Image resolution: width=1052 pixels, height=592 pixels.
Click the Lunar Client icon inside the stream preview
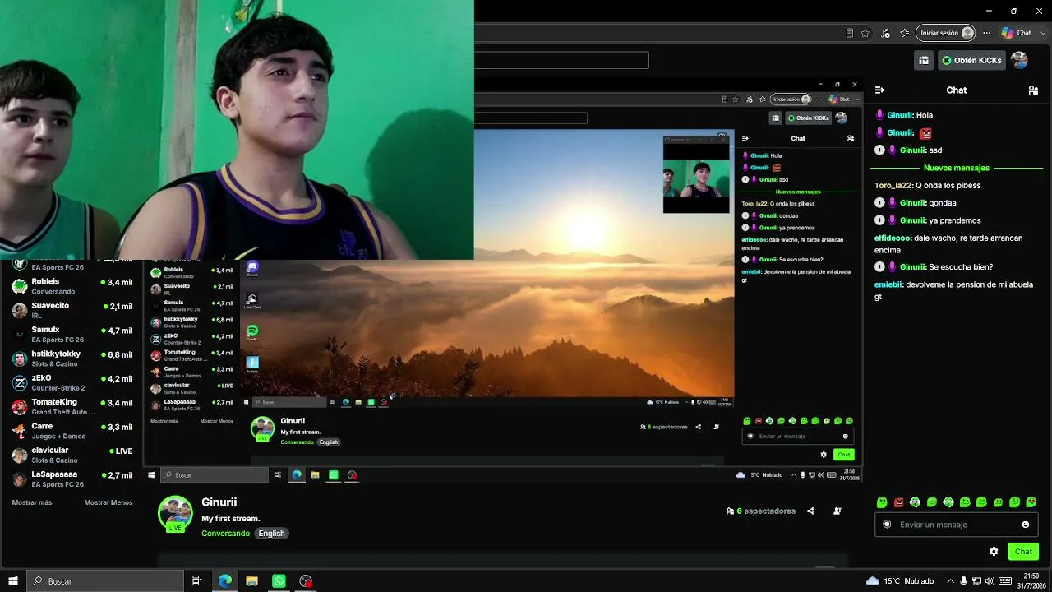pos(252,300)
